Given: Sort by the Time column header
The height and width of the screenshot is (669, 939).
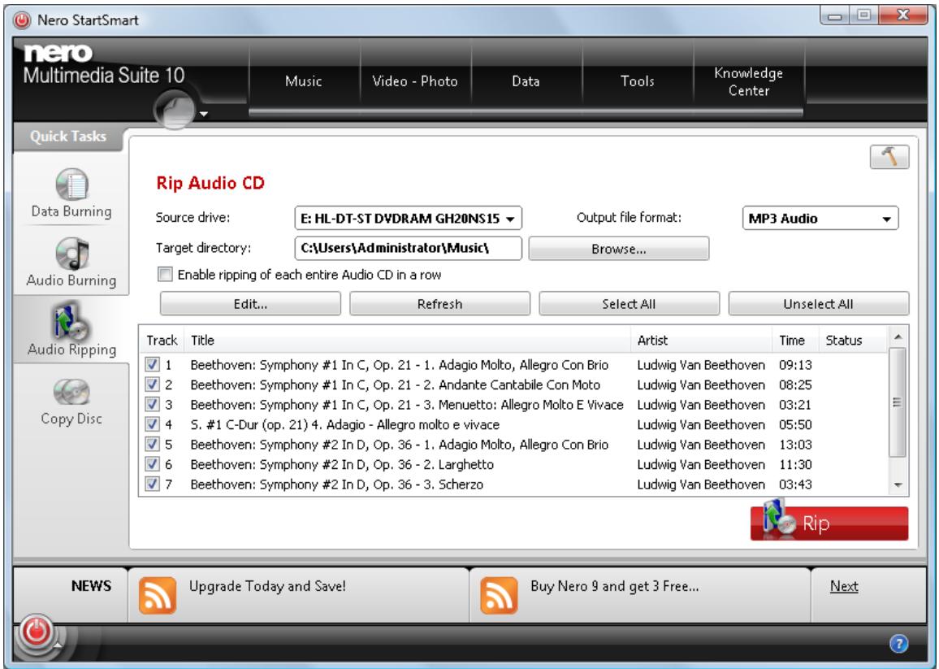Looking at the screenshot, I should [795, 341].
